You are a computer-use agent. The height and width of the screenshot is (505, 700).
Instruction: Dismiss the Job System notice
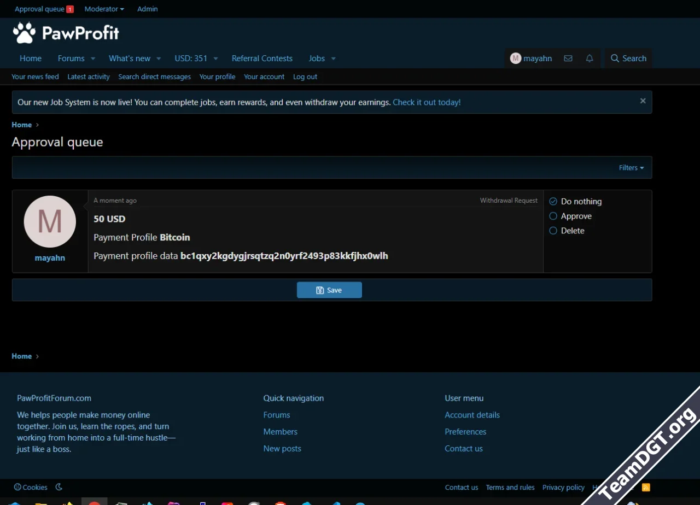pos(643,101)
